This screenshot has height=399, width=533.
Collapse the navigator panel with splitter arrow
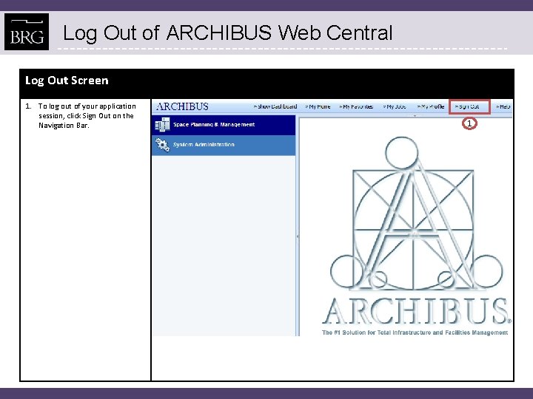point(298,236)
